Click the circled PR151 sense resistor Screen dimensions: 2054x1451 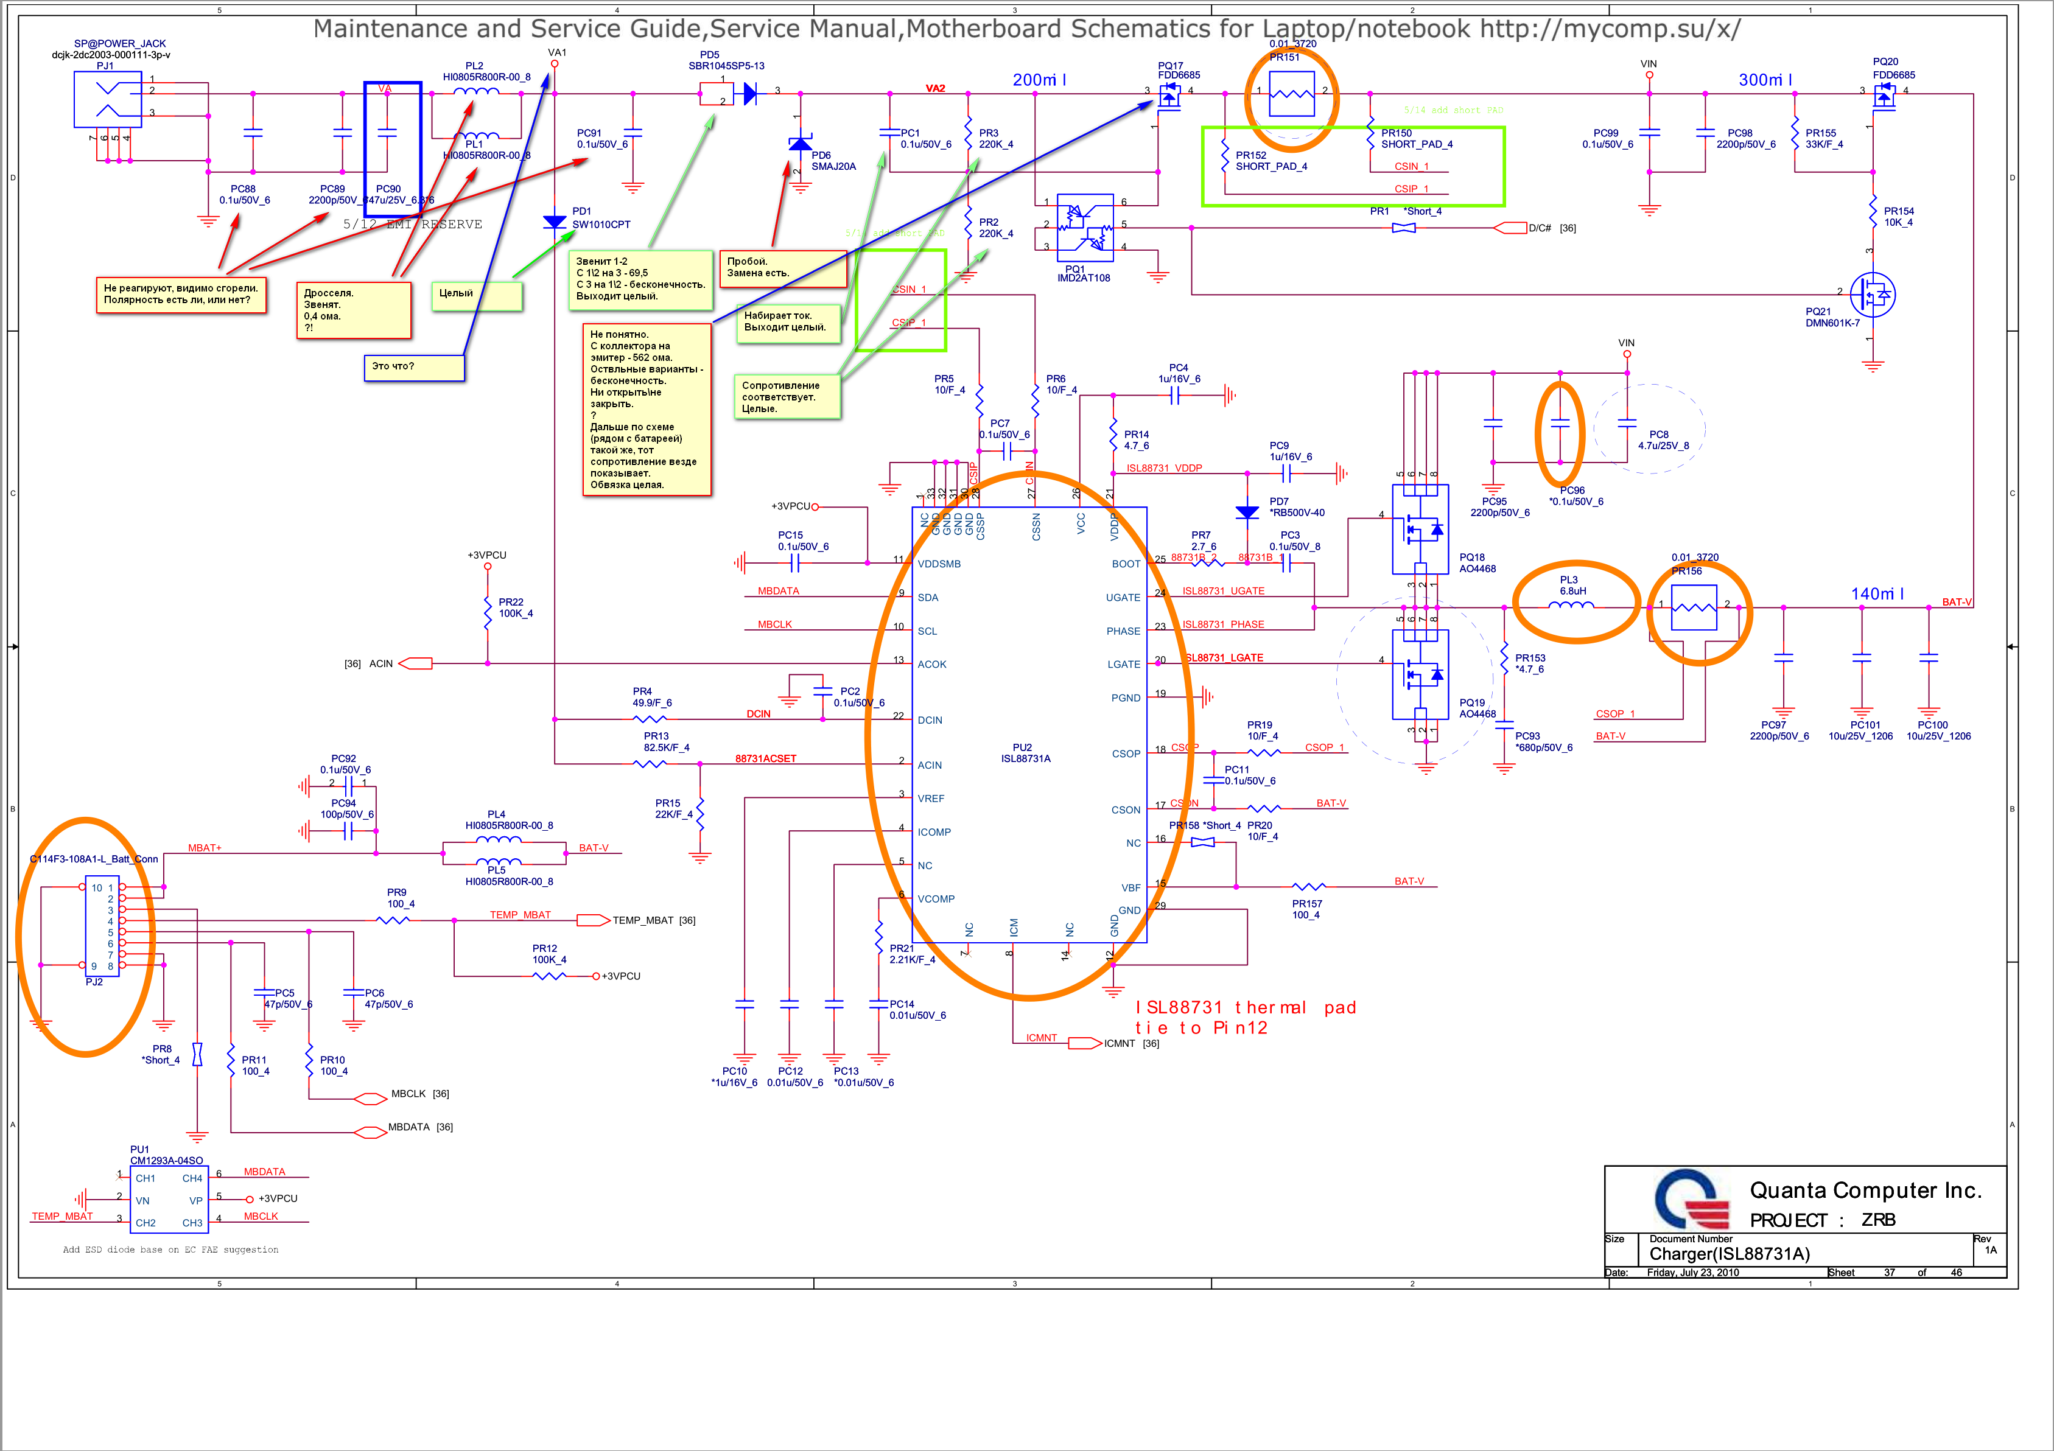[1291, 94]
